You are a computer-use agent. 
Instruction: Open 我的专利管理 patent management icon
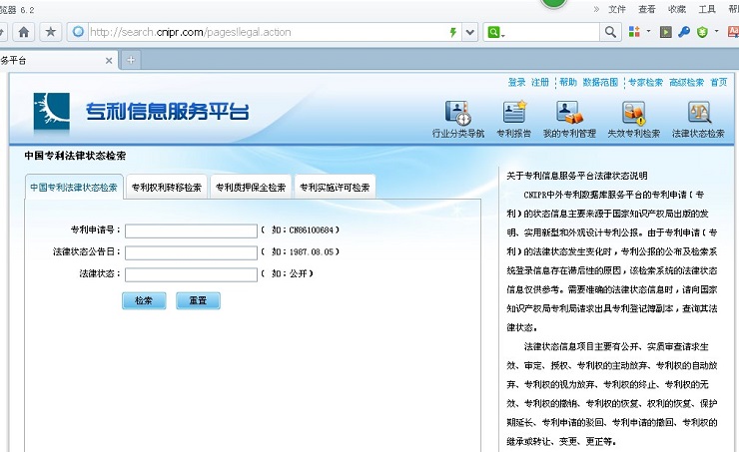click(569, 113)
